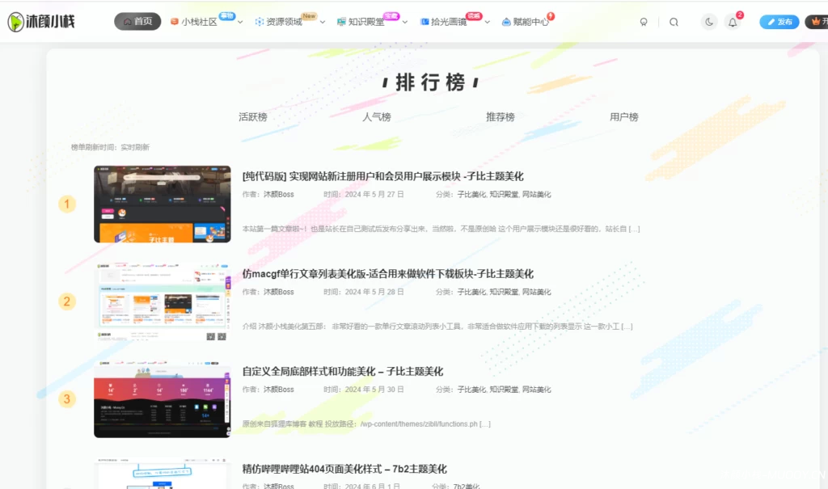Open the search icon in the top bar
Image resolution: width=828 pixels, height=489 pixels.
pyautogui.click(x=674, y=22)
